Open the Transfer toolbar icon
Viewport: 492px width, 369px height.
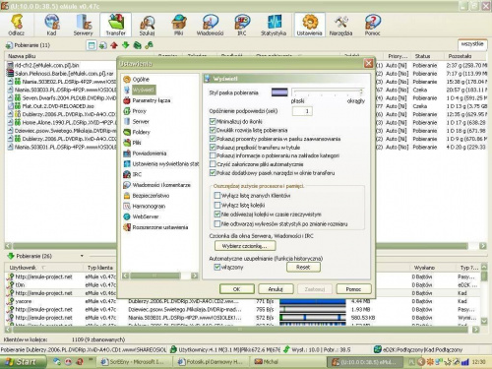115,25
